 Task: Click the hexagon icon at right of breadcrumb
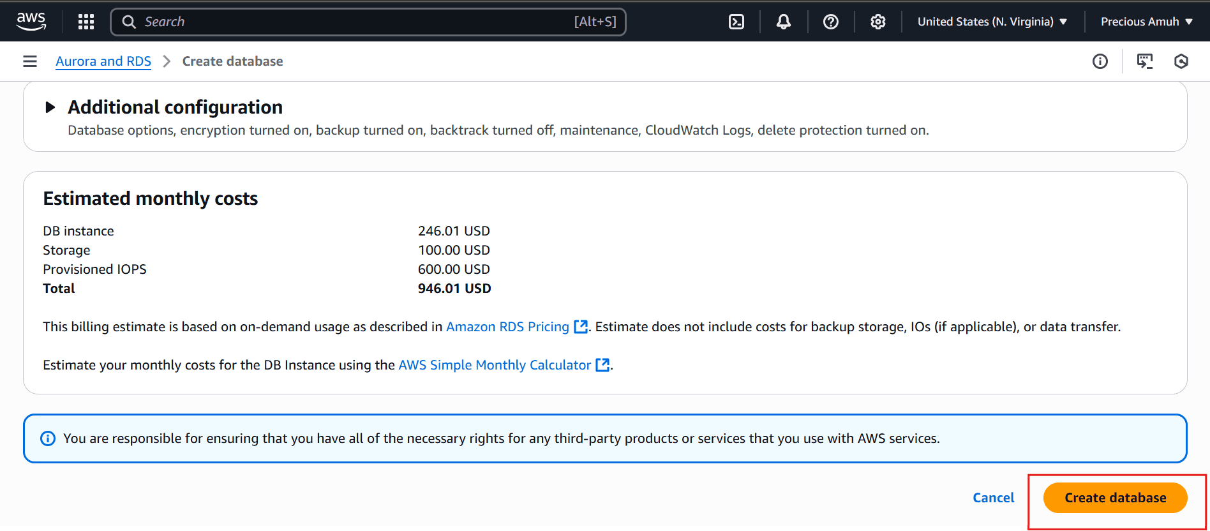click(x=1181, y=61)
